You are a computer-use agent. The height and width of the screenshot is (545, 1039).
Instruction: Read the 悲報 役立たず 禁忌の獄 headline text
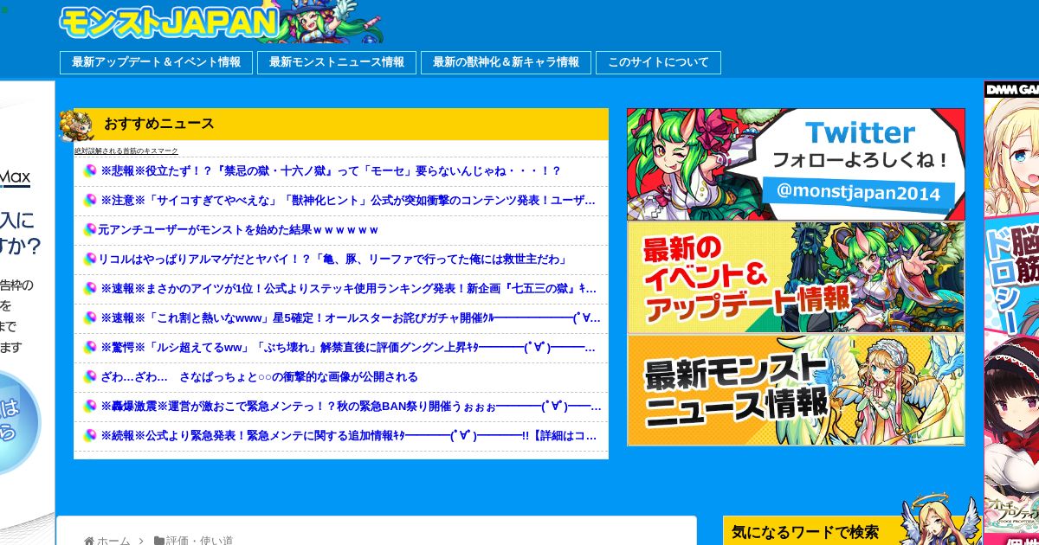(x=331, y=170)
